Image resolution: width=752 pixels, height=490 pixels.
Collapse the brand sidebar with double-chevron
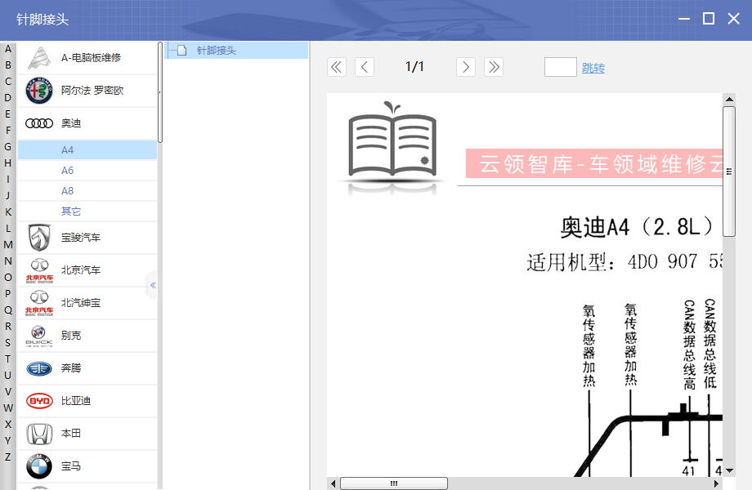tap(153, 286)
